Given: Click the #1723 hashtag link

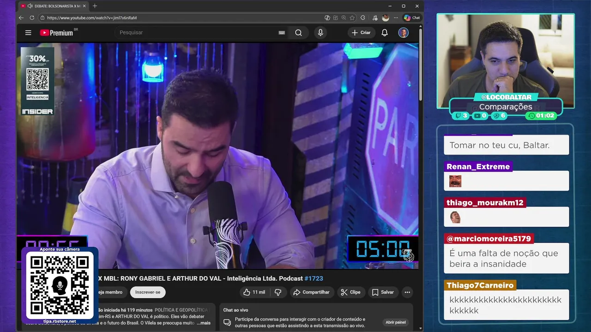Looking at the screenshot, I should pos(314,279).
